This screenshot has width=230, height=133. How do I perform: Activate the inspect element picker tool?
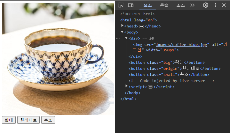pyautogui.click(x=121, y=5)
